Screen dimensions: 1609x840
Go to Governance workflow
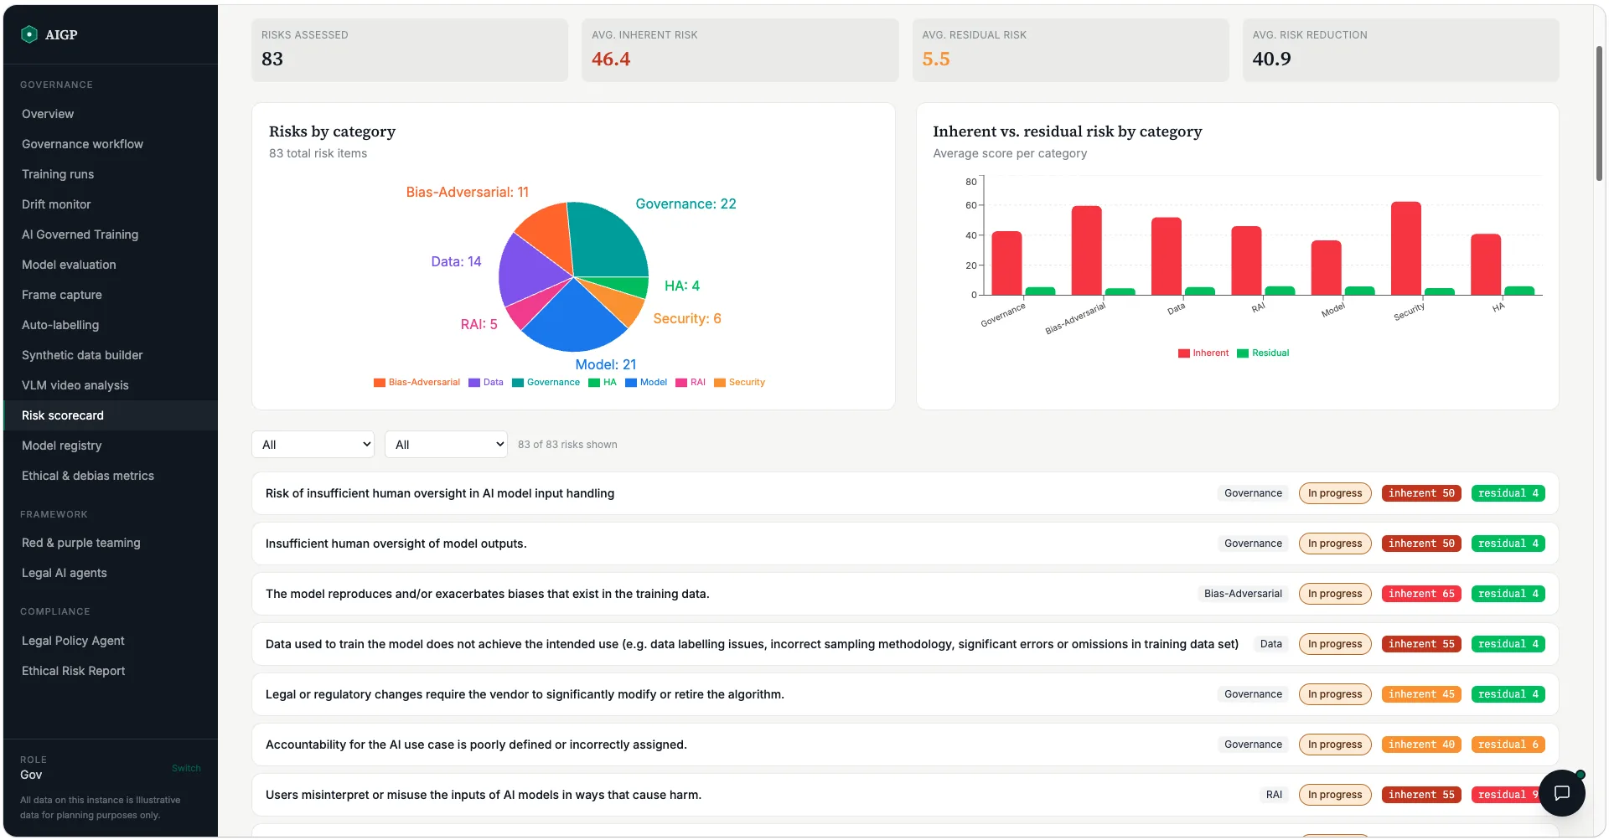[x=82, y=144]
